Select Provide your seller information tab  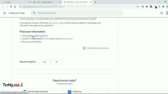[x=77, y=2]
